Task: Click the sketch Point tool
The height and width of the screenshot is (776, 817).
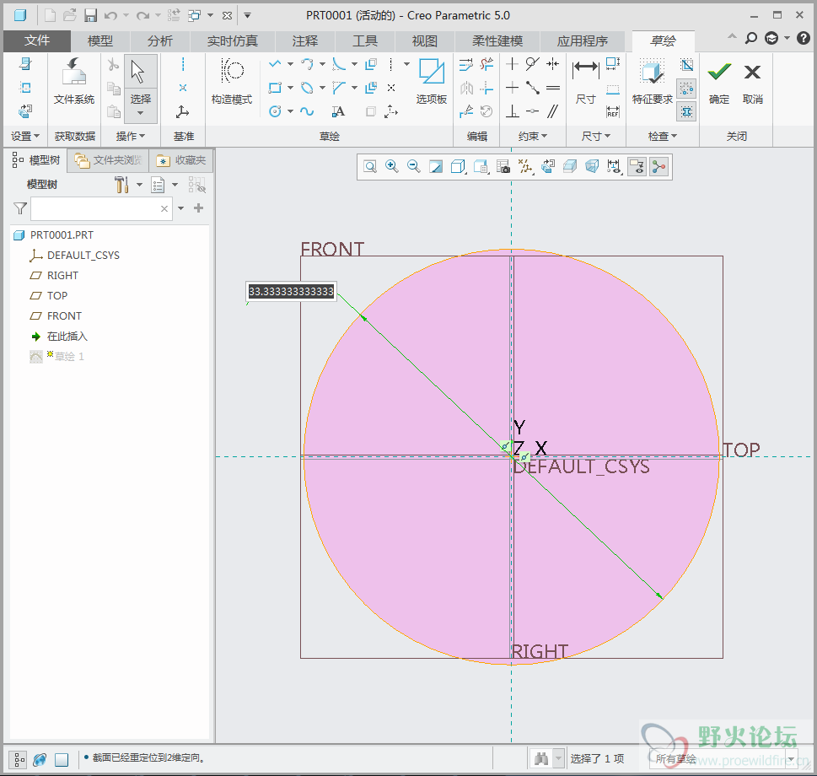Action: tap(391, 88)
